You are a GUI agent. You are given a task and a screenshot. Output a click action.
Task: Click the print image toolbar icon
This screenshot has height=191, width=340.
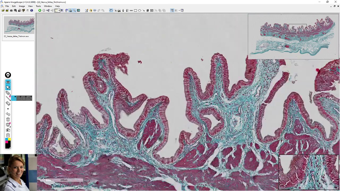coord(19,10)
